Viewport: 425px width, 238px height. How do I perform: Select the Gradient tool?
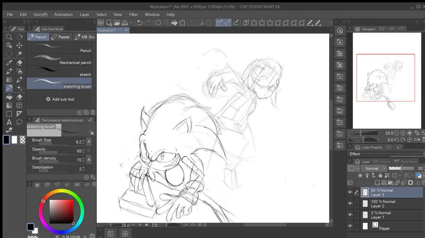(x=9, y=105)
